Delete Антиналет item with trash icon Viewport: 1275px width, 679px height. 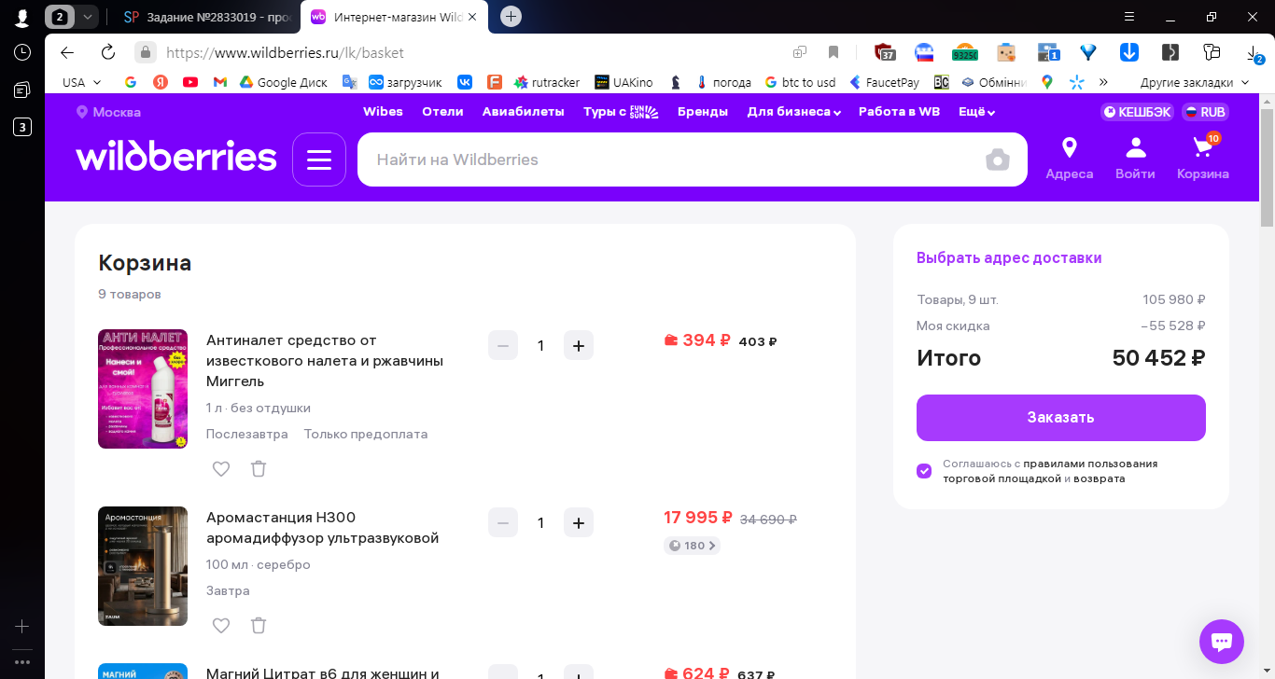click(259, 468)
